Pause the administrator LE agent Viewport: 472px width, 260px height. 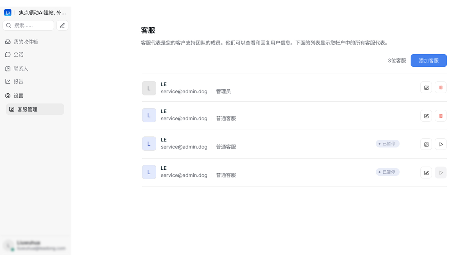point(441,87)
